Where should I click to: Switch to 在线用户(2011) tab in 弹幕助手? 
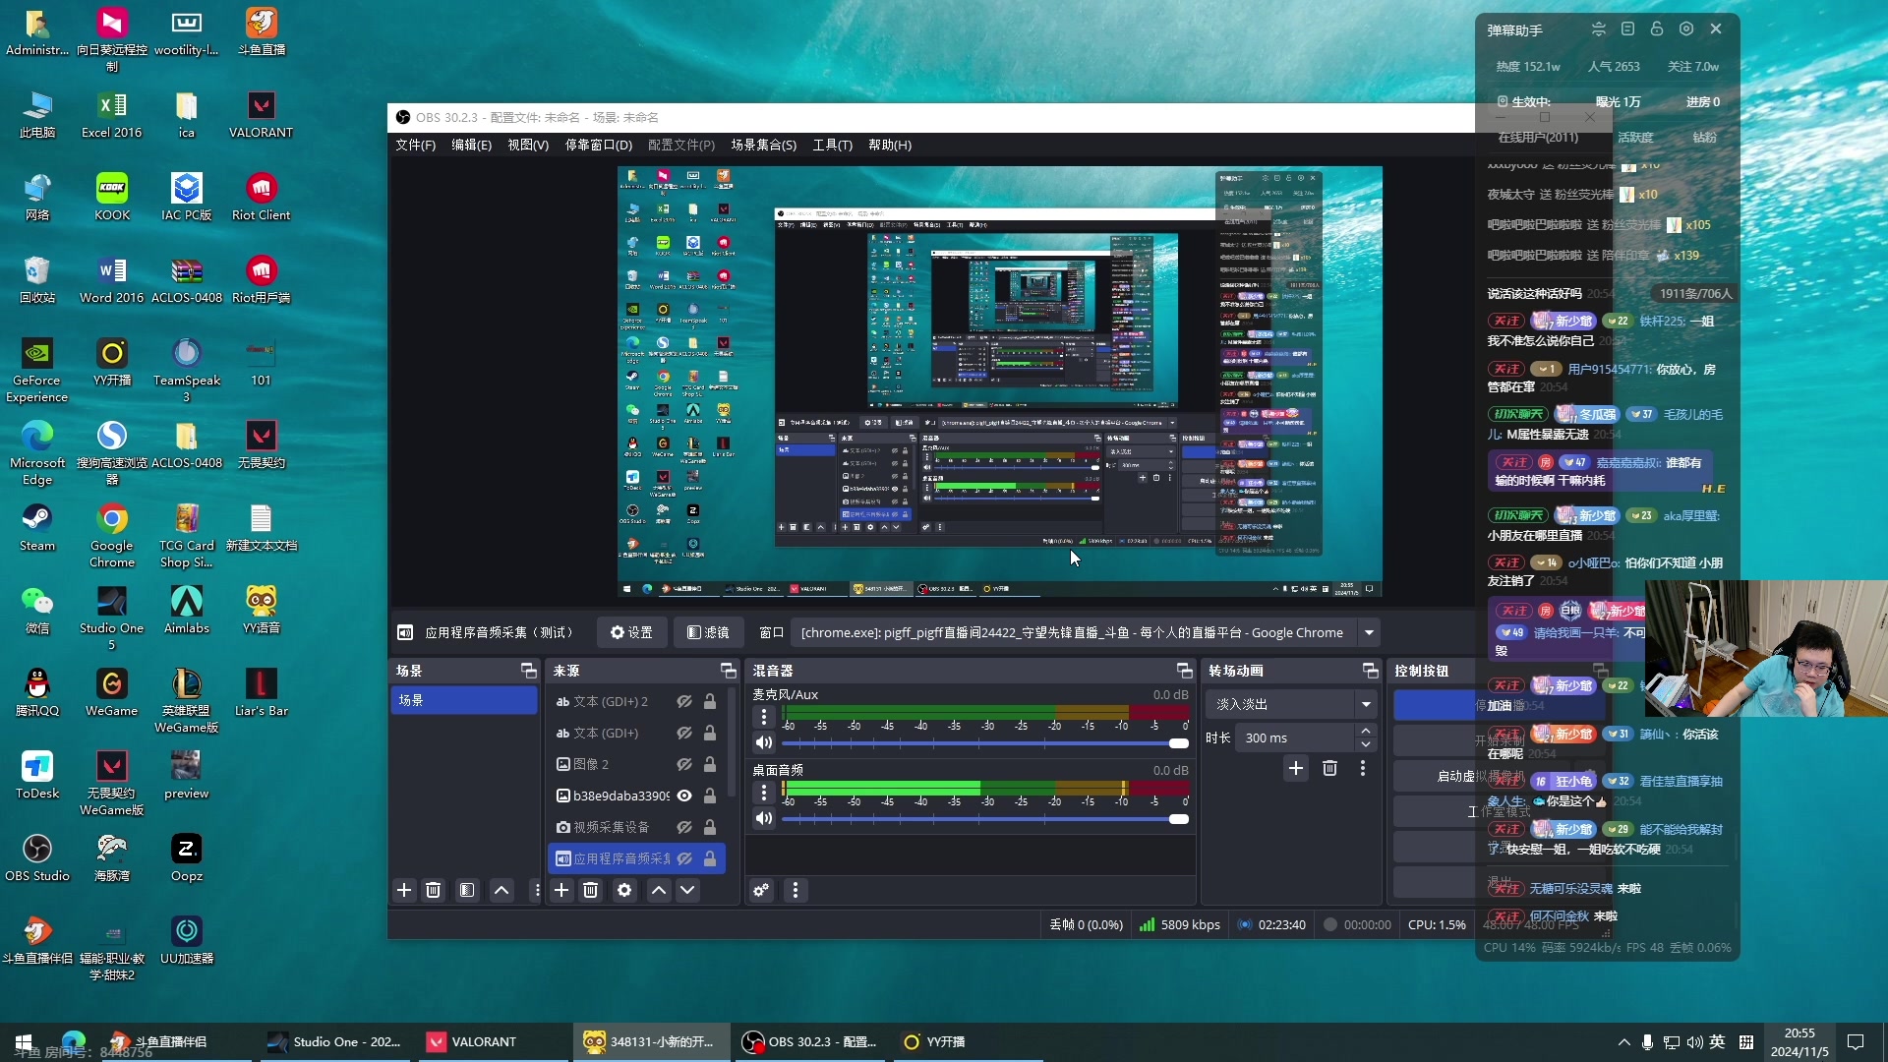point(1538,138)
